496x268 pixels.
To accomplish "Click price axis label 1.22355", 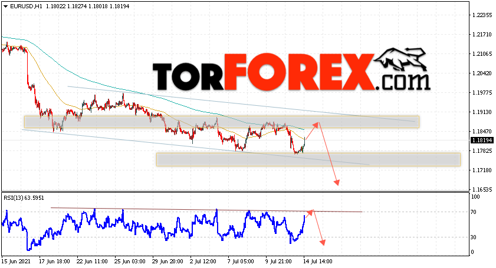I will tap(482, 15).
